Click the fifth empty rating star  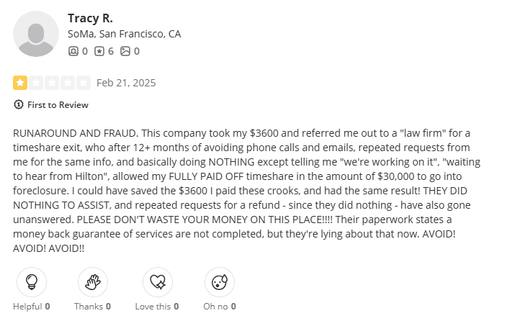tap(84, 82)
